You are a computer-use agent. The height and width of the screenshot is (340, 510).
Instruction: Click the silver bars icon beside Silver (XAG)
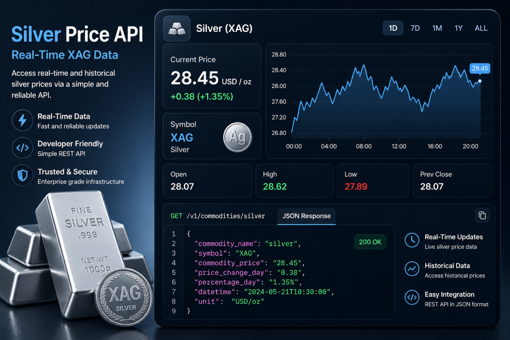[x=177, y=28]
